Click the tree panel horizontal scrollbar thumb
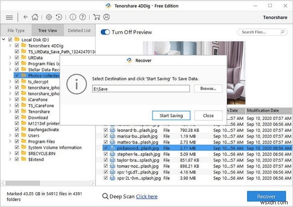This screenshot has width=293, height=207. [23, 183]
